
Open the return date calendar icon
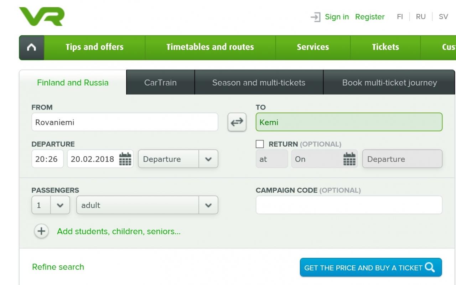tap(349, 159)
